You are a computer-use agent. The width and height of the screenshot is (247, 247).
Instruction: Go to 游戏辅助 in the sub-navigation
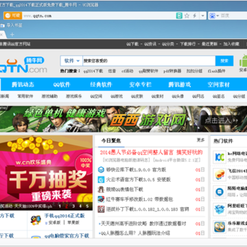tap(49, 96)
